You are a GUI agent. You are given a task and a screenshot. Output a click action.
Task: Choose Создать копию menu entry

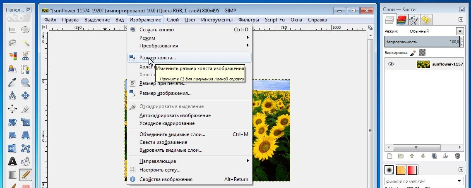coord(190,30)
